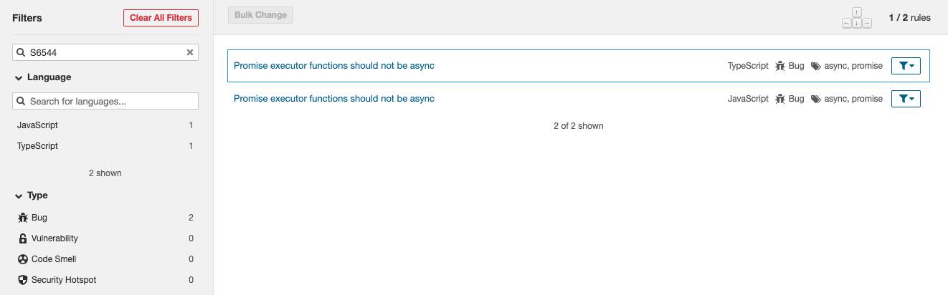
Task: Collapse the Language filter section
Action: point(42,77)
